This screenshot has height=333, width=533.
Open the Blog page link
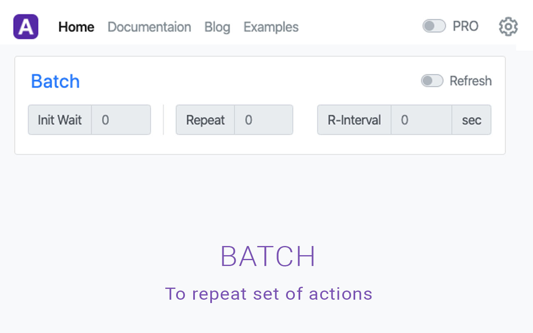click(x=217, y=27)
